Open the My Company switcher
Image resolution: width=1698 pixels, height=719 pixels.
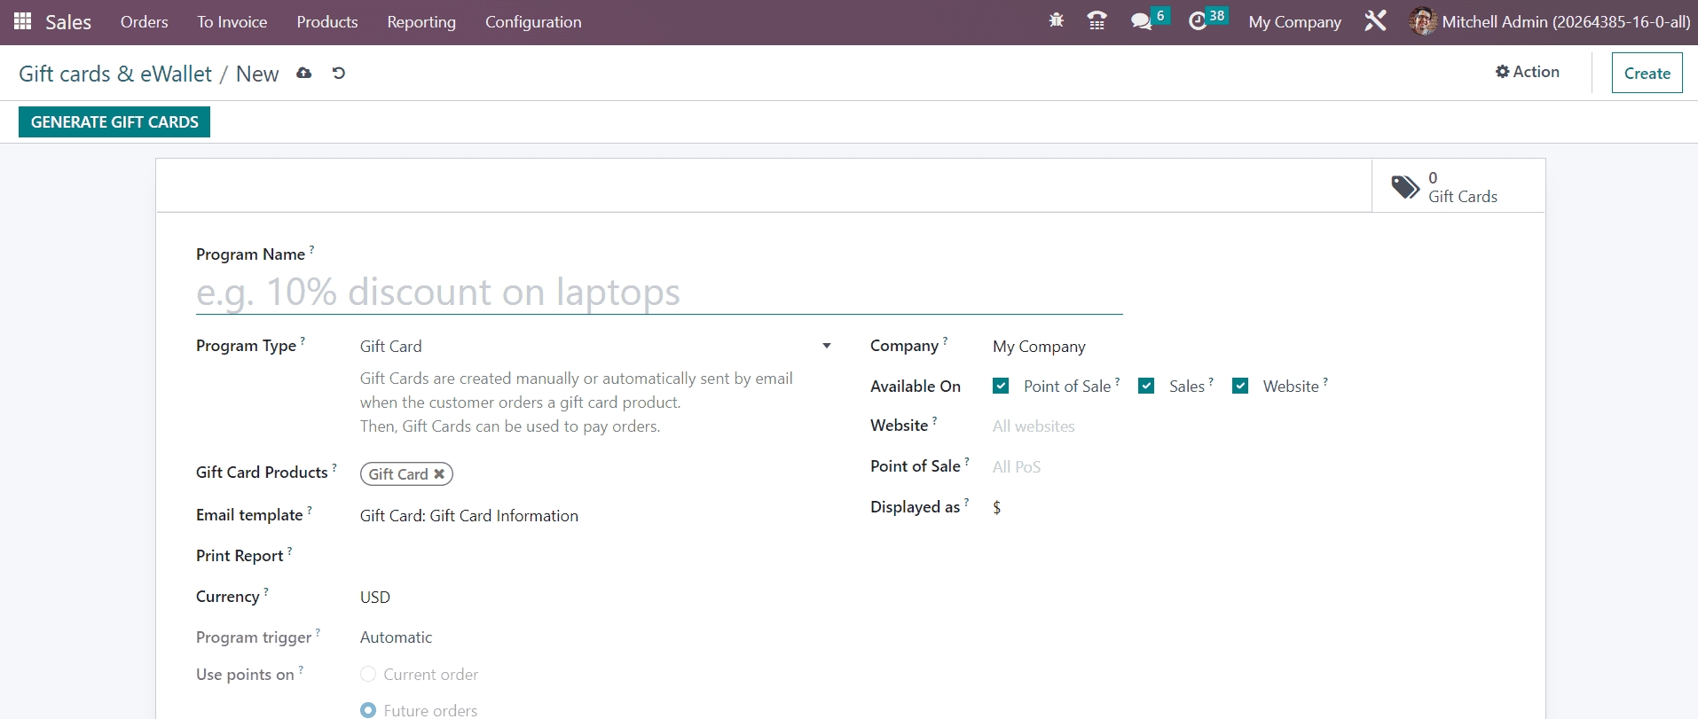coord(1294,22)
